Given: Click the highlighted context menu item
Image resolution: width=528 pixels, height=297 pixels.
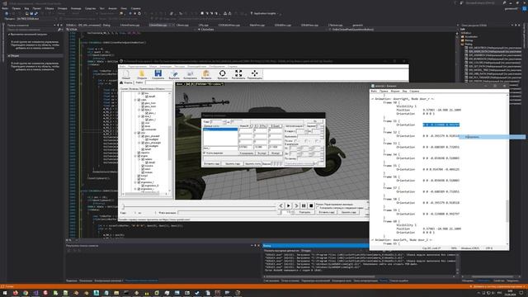Looking at the screenshot, I should click(492, 137).
